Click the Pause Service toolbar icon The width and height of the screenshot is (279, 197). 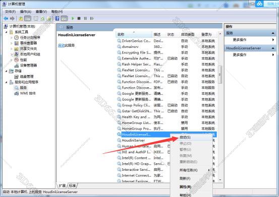tap(85, 18)
